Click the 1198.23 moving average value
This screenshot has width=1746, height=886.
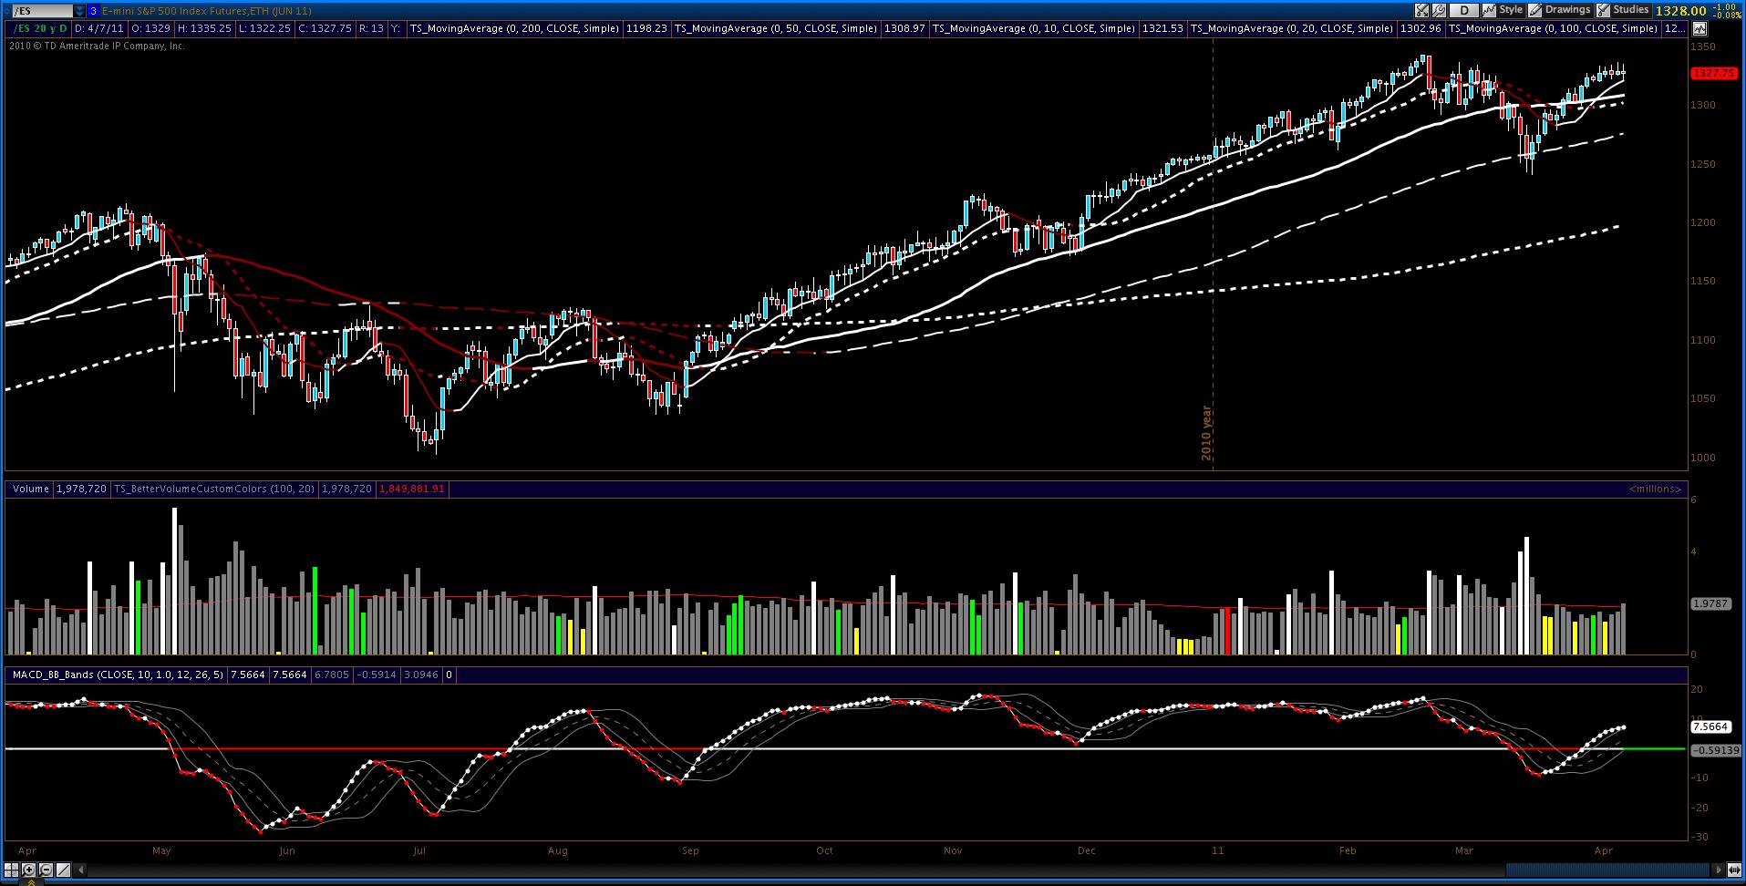[646, 28]
